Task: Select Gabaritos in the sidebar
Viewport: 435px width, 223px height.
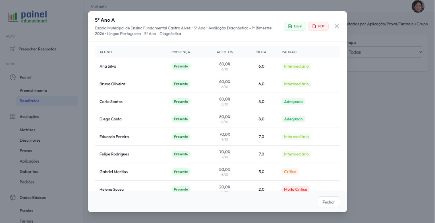Action: click(x=29, y=171)
